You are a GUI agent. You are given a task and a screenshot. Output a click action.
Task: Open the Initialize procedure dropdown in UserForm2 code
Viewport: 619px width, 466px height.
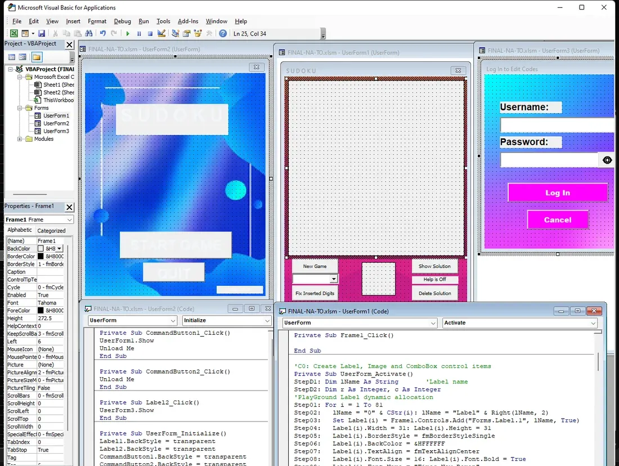coord(267,320)
